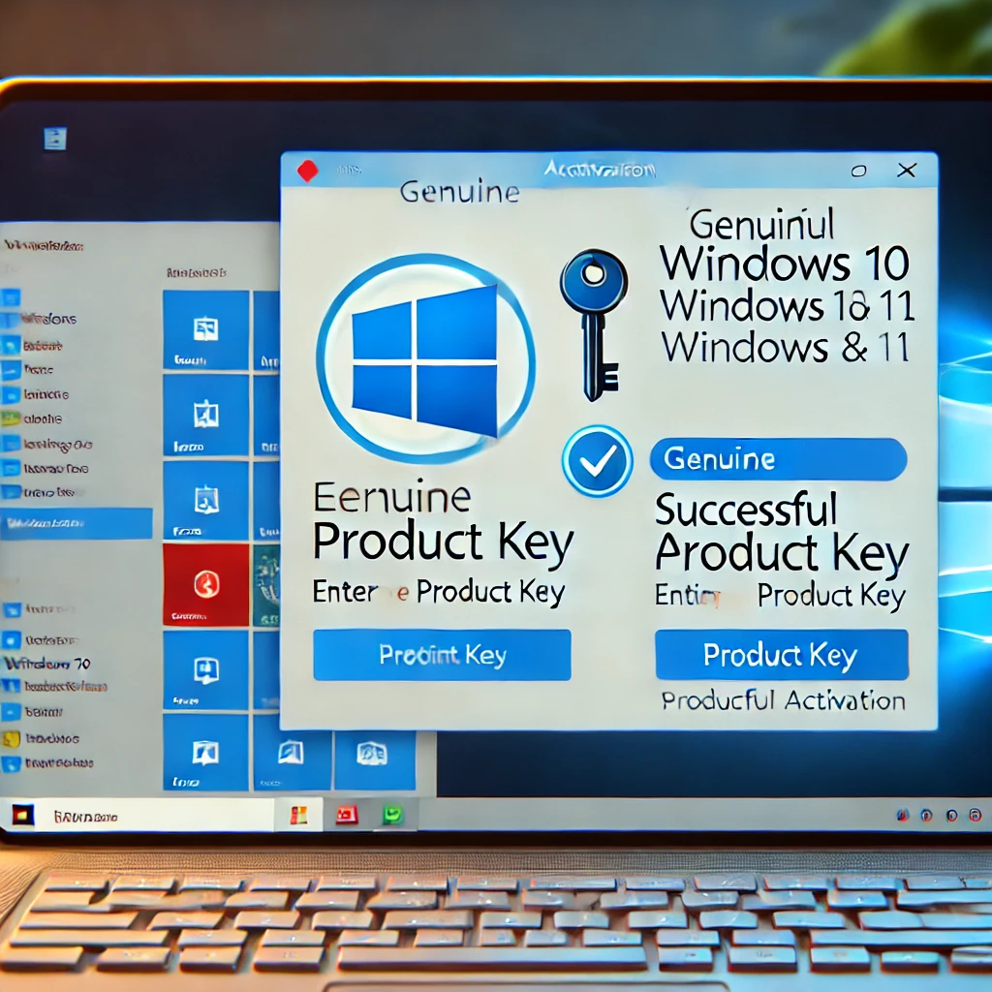Click the red icon in the Activation dialog title bar
992x992 pixels.
pos(307,170)
